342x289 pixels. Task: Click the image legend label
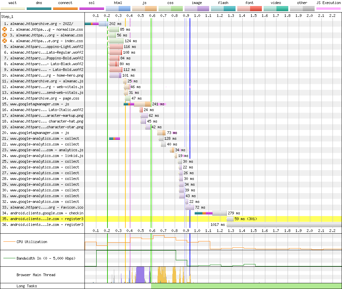coord(197,3)
